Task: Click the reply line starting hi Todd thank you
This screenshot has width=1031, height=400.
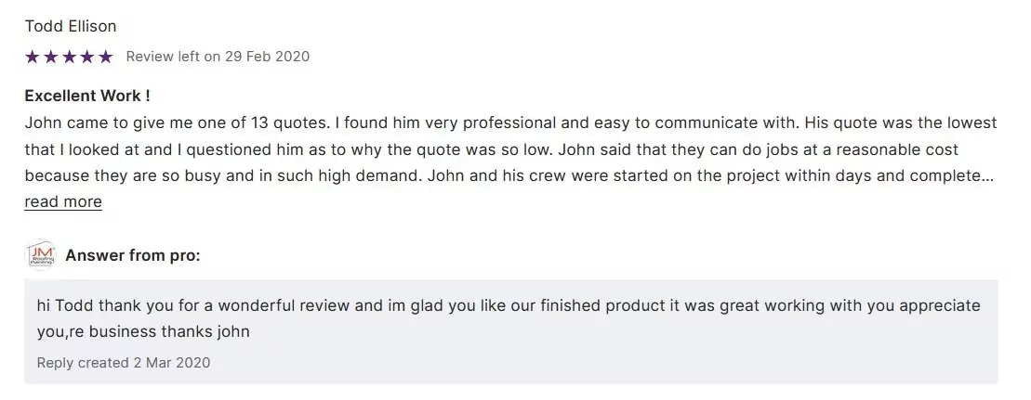Action: (508, 305)
